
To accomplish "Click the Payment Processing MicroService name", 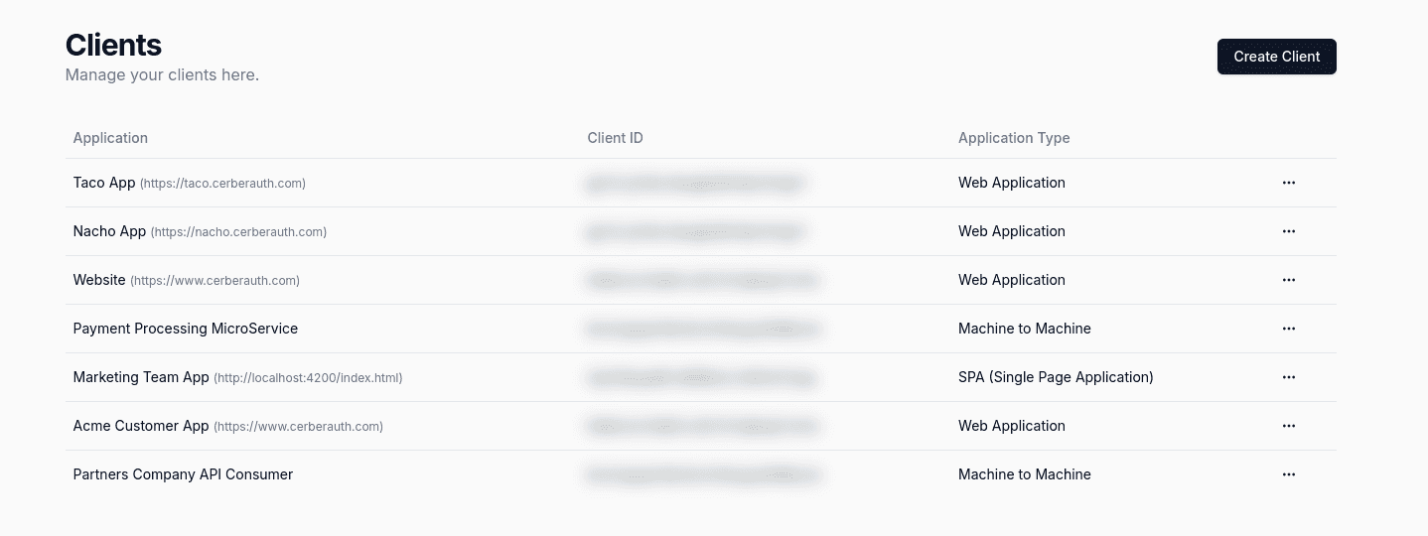I will coord(186,329).
